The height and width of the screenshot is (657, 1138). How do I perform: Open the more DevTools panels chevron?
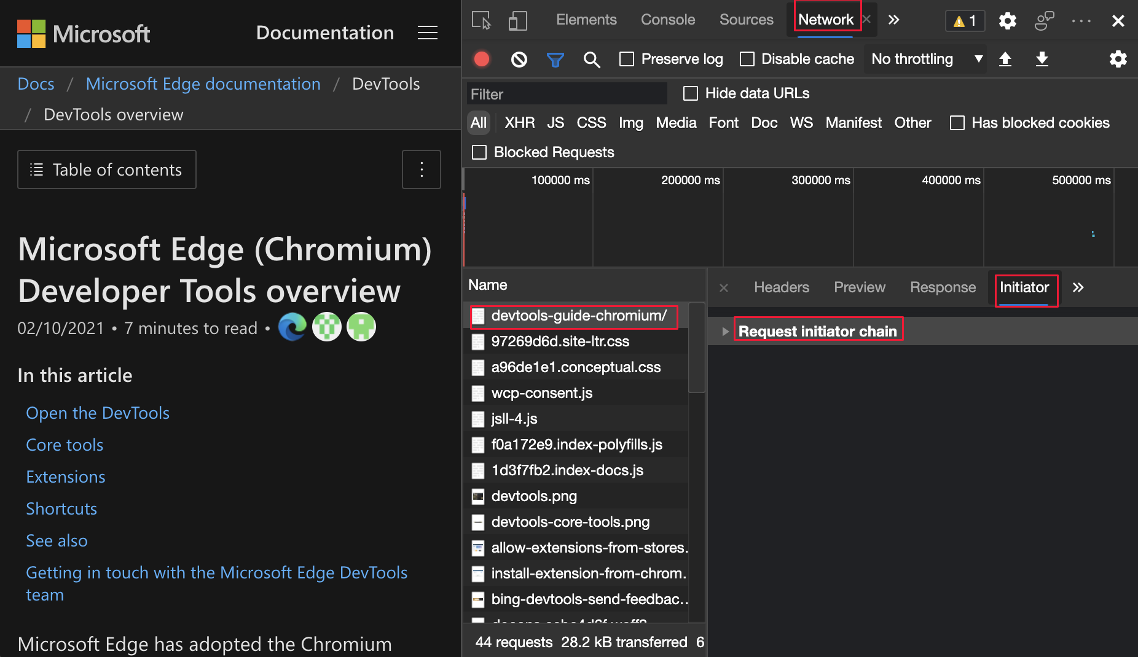click(894, 19)
